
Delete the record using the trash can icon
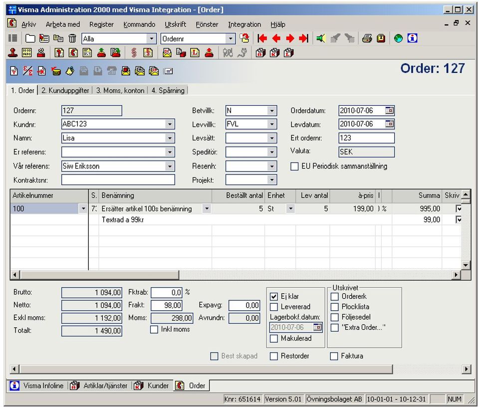72,38
